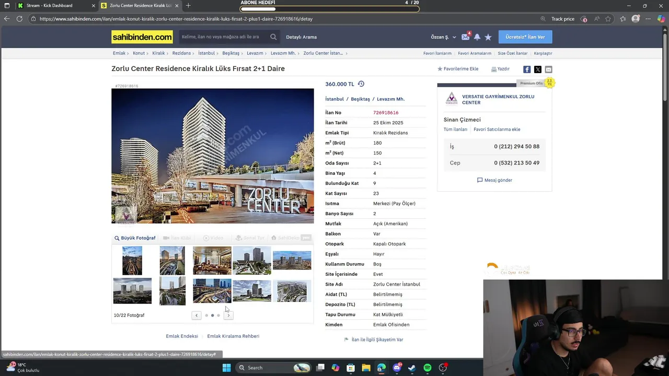Screen dimensions: 669x376
Task: Focus the sahibinden search input field
Action: pos(224,37)
